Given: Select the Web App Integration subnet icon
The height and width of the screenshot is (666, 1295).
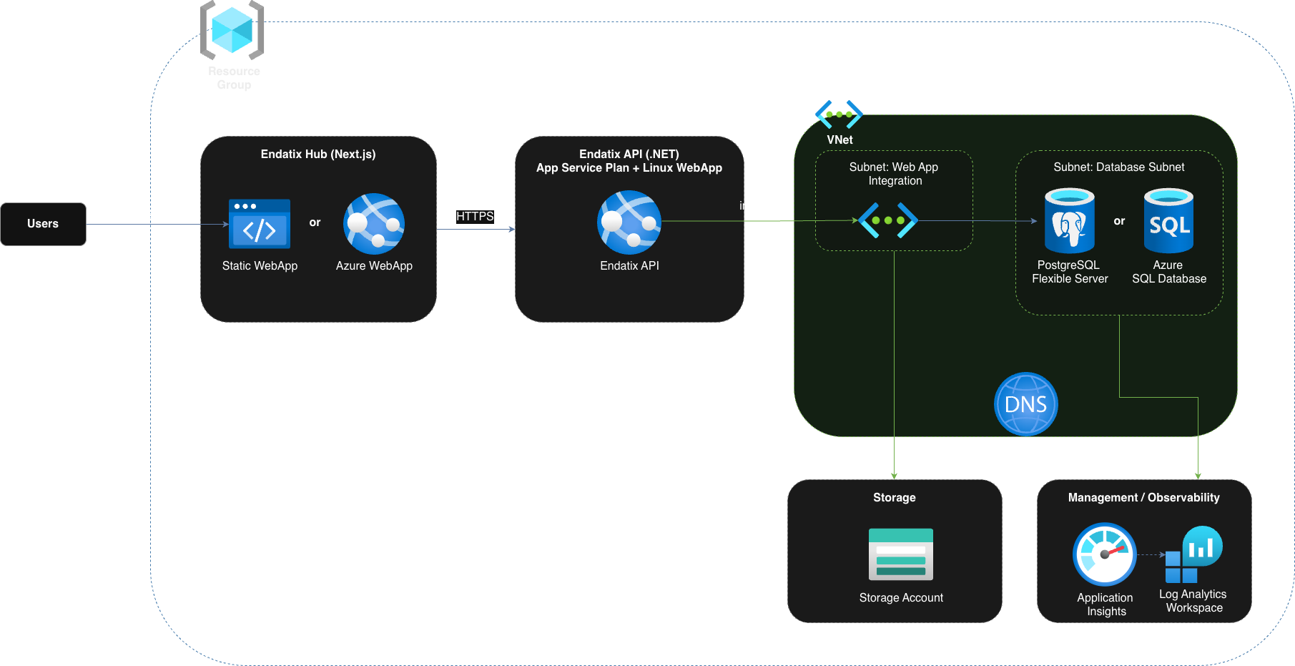Looking at the screenshot, I should [888, 220].
